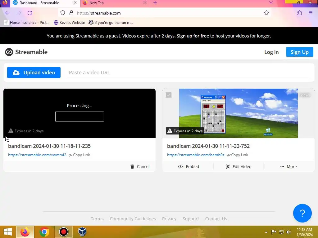Open the bandicam 11-18-11-235 video title

(49, 146)
